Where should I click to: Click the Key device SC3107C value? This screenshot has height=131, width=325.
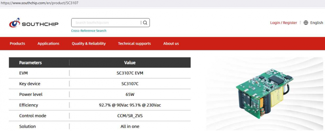pos(130,84)
